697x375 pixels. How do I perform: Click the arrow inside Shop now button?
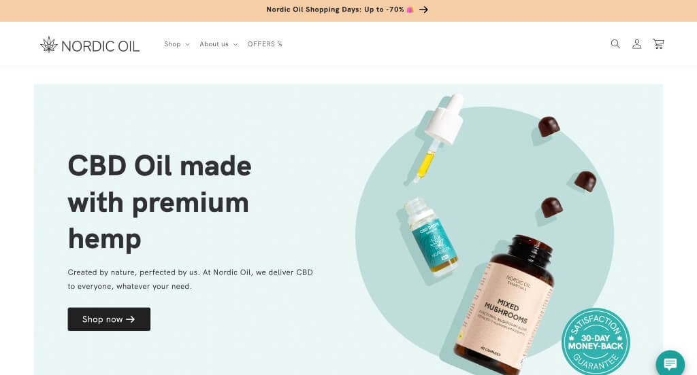click(130, 319)
